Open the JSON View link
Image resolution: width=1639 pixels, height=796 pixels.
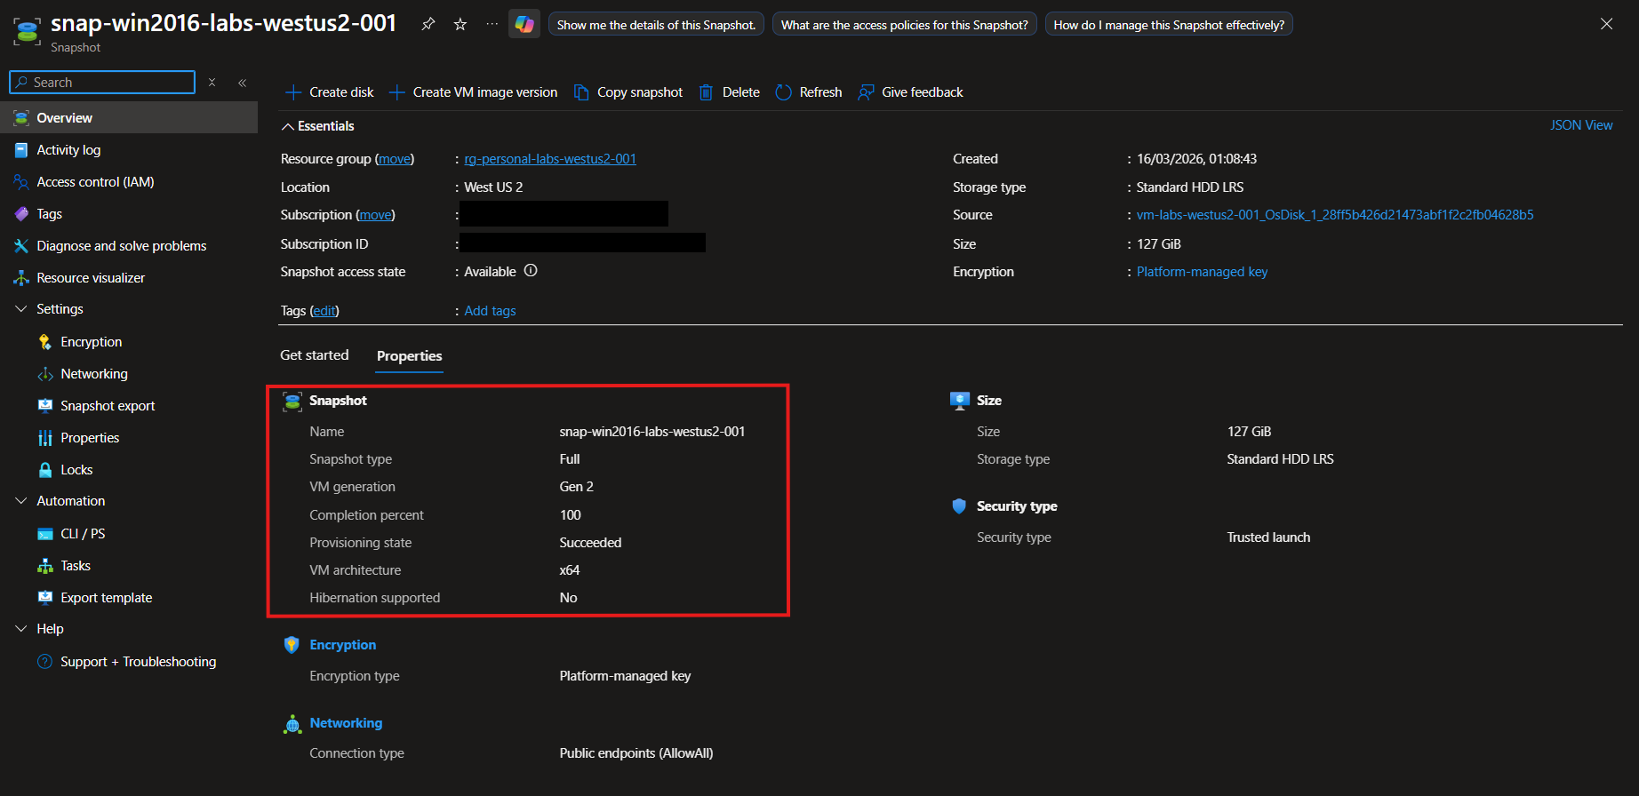pos(1580,125)
